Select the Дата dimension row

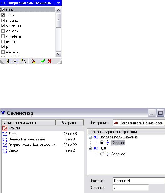tap(43, 134)
